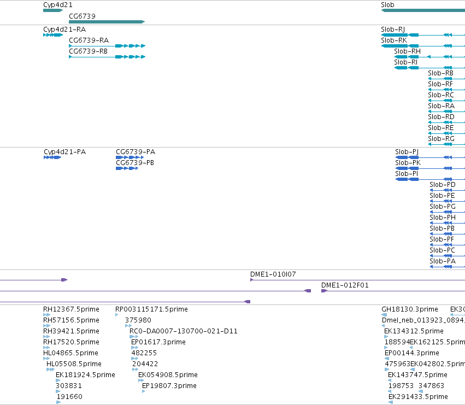Click the Slob-PC protein label
Image resolution: width=465 pixels, height=405 pixels.
pos(442,250)
